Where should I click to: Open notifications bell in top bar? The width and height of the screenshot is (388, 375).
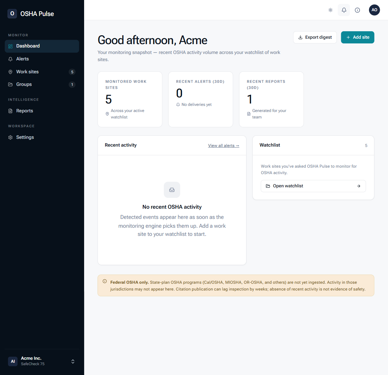pyautogui.click(x=344, y=10)
